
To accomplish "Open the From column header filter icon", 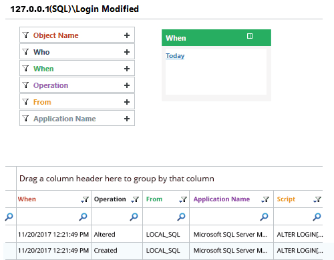I will coord(183,199).
